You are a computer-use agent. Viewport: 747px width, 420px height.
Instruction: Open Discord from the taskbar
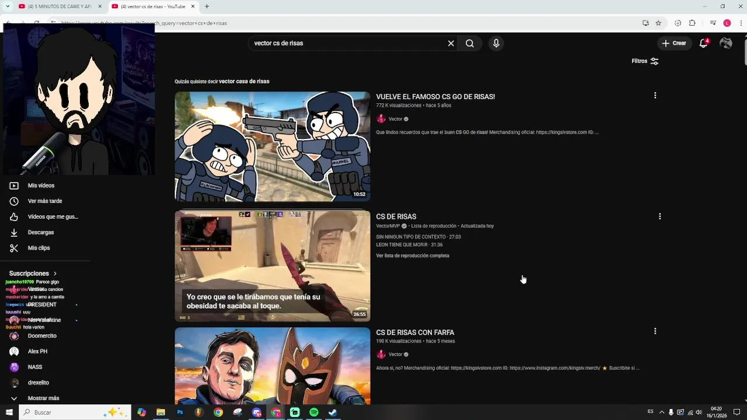click(257, 412)
